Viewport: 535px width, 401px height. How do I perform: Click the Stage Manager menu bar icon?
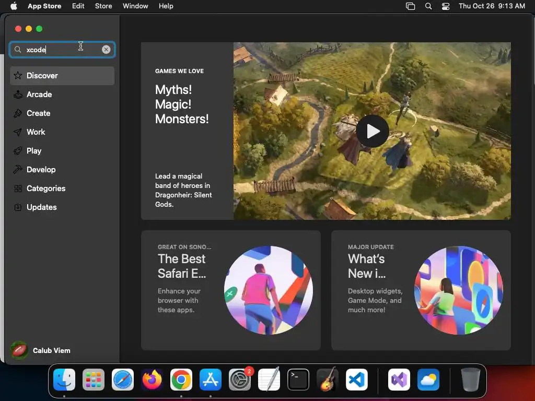click(x=411, y=6)
